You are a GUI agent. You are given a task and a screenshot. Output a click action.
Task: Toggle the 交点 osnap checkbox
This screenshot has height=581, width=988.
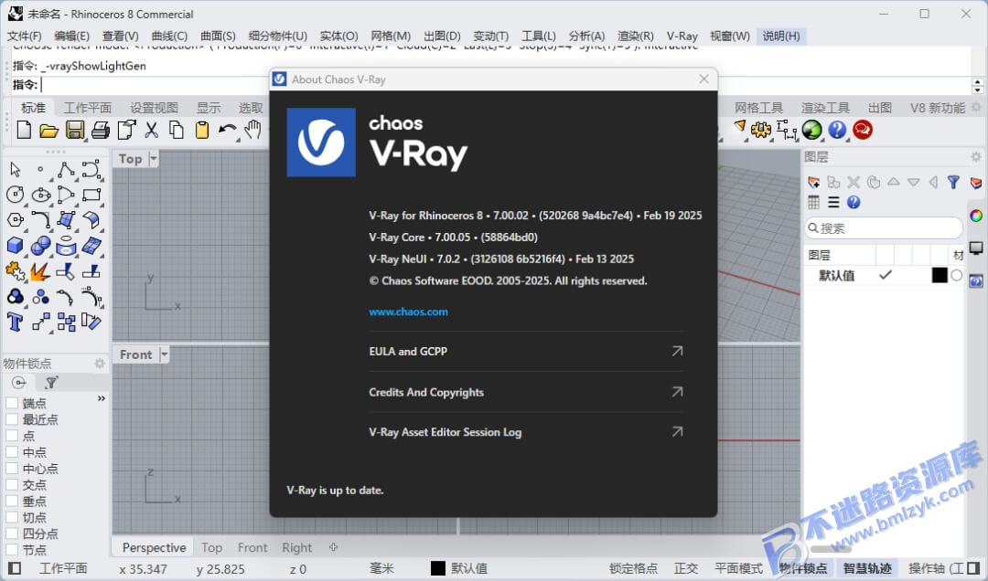click(x=11, y=485)
